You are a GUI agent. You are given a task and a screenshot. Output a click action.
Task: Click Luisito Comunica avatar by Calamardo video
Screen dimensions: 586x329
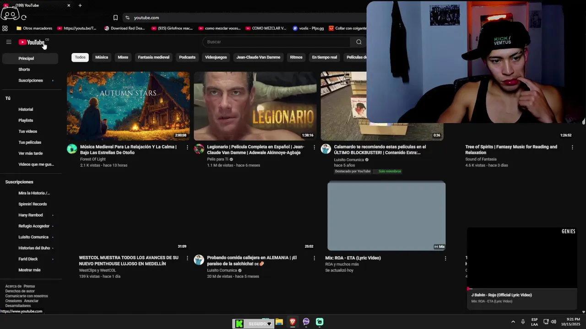(x=326, y=149)
